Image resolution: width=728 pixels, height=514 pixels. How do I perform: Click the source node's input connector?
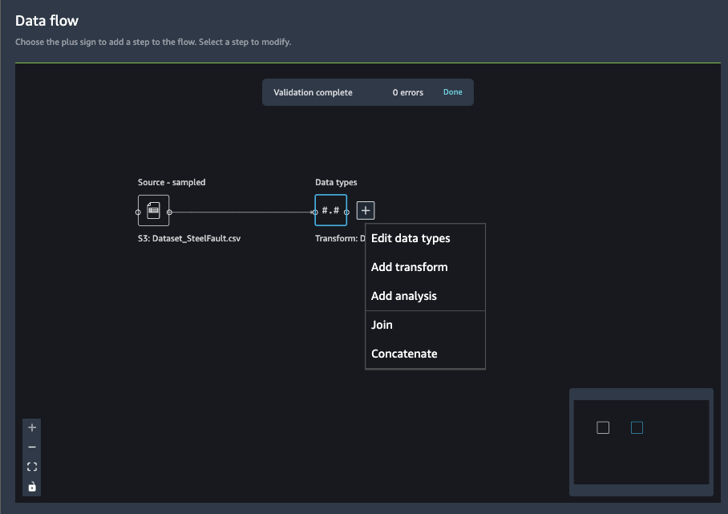pos(138,212)
